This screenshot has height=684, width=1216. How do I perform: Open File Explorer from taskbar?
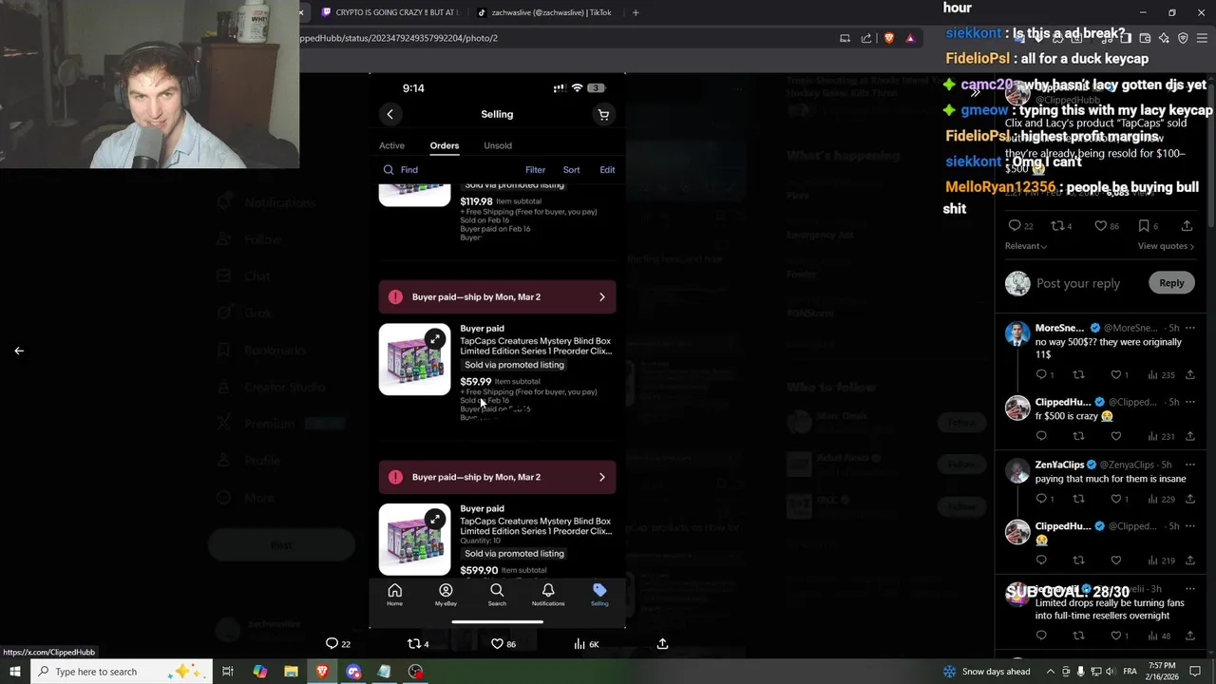pyautogui.click(x=291, y=672)
